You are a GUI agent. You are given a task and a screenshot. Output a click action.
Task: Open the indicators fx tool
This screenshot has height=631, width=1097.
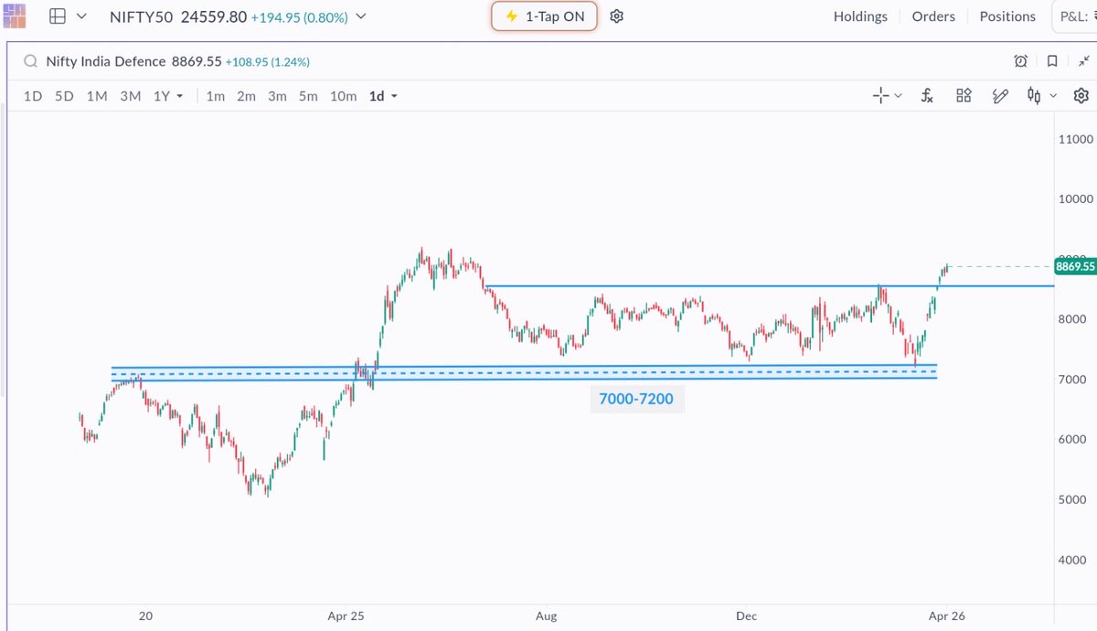[926, 95]
